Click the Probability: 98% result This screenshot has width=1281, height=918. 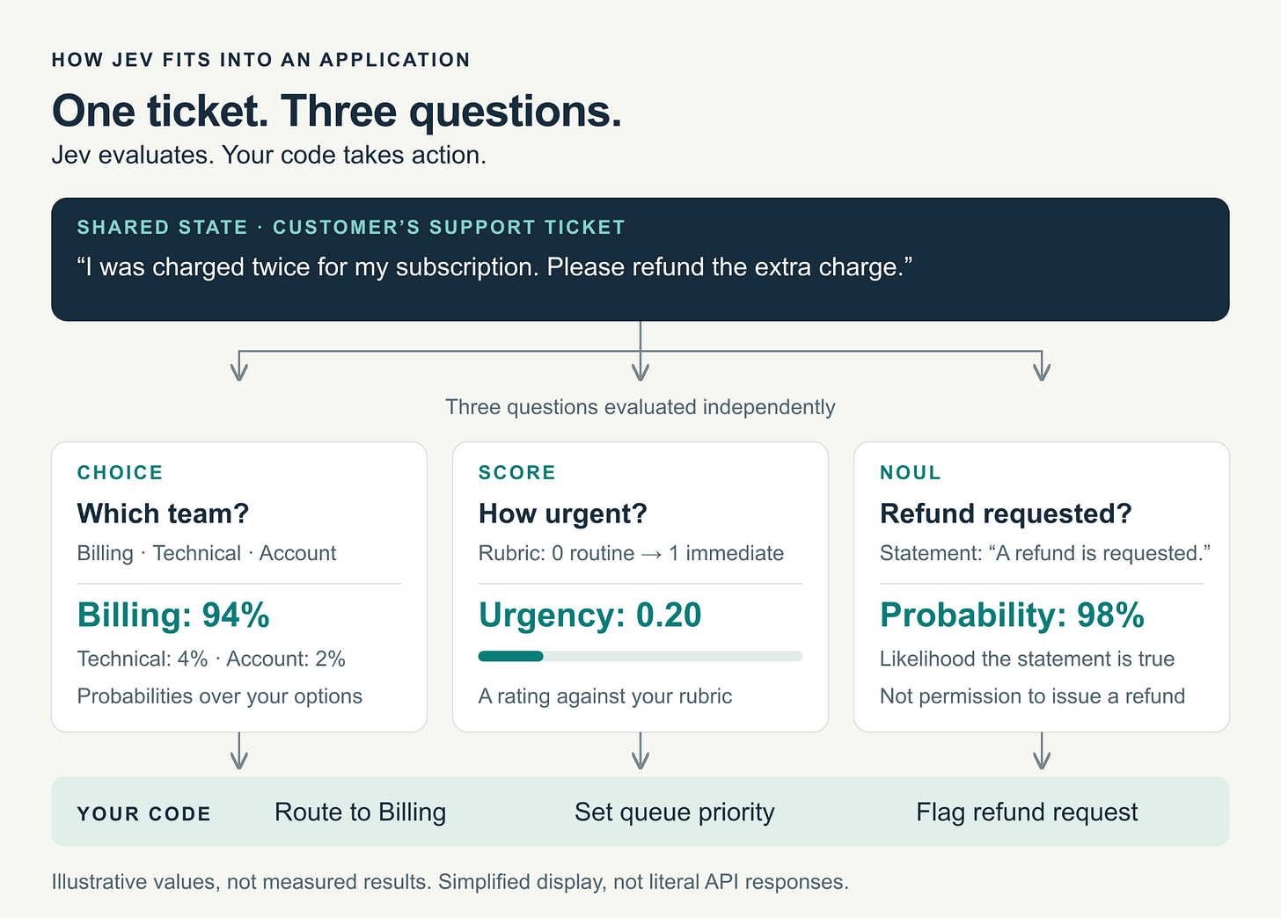point(1012,615)
